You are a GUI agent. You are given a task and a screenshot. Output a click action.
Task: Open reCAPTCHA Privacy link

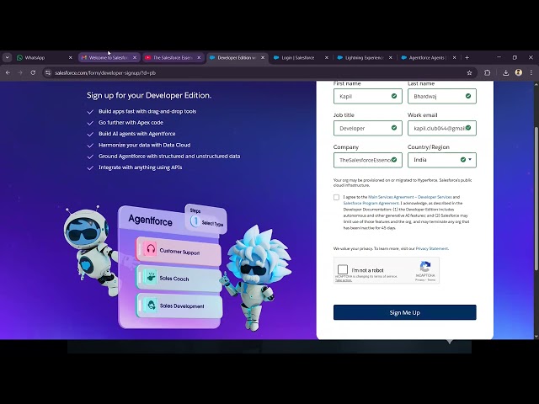click(419, 280)
